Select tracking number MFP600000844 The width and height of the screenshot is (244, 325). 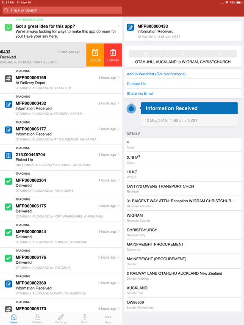click(31, 232)
